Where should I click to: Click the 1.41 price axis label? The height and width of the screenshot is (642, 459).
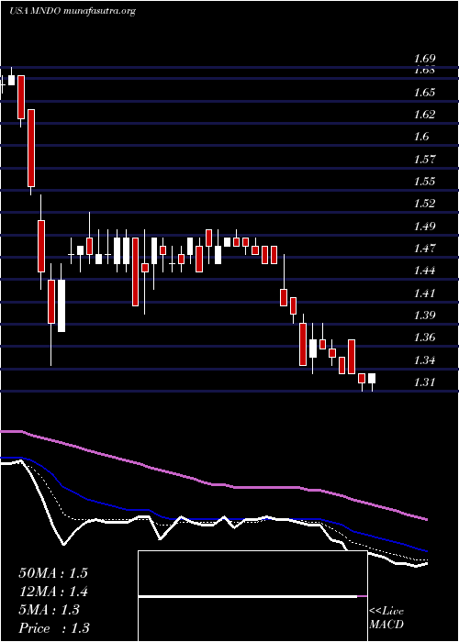(x=424, y=293)
